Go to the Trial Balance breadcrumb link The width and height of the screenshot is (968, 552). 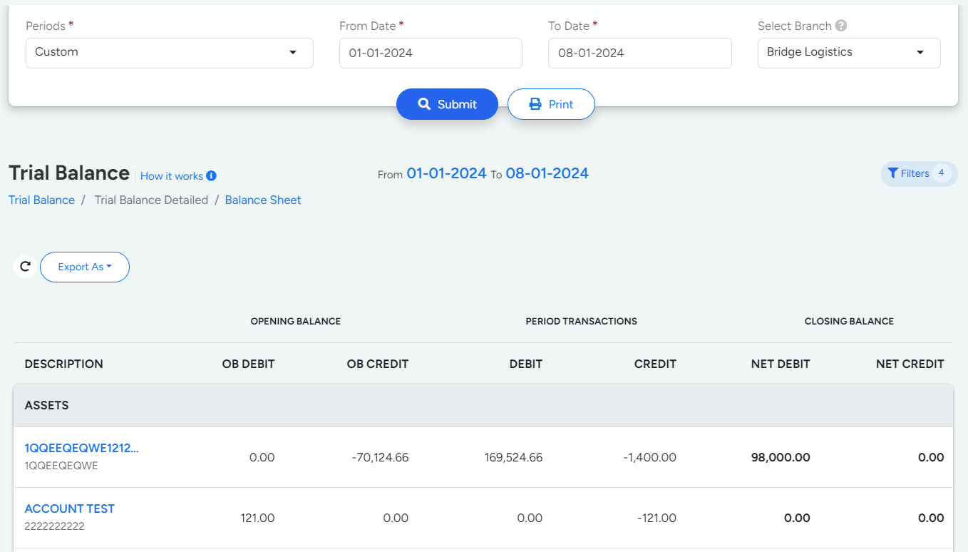click(41, 200)
